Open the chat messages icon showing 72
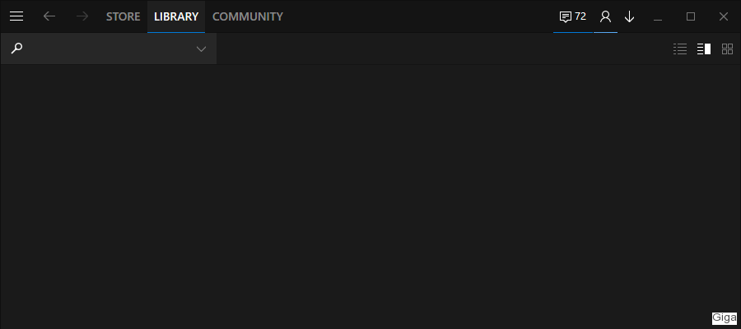 pos(573,16)
